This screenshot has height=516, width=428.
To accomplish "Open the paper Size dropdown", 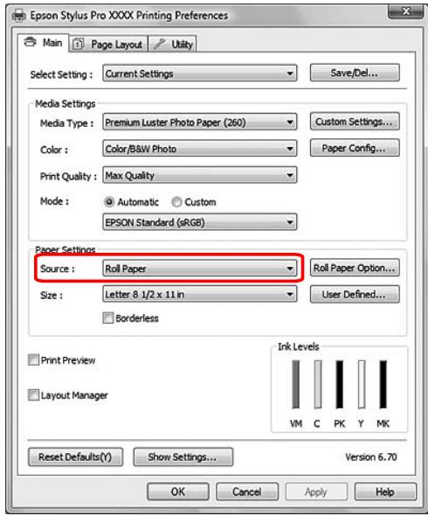I will pyautogui.click(x=200, y=294).
